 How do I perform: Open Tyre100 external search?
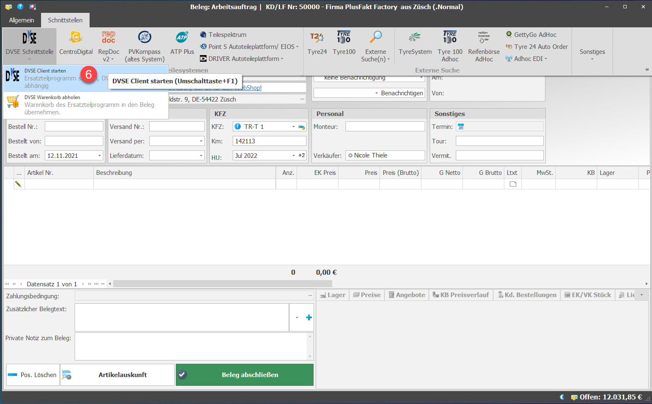[344, 43]
